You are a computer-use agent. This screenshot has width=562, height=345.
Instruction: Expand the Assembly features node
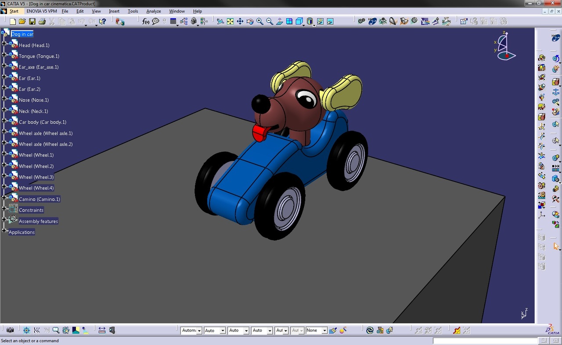coord(4,219)
